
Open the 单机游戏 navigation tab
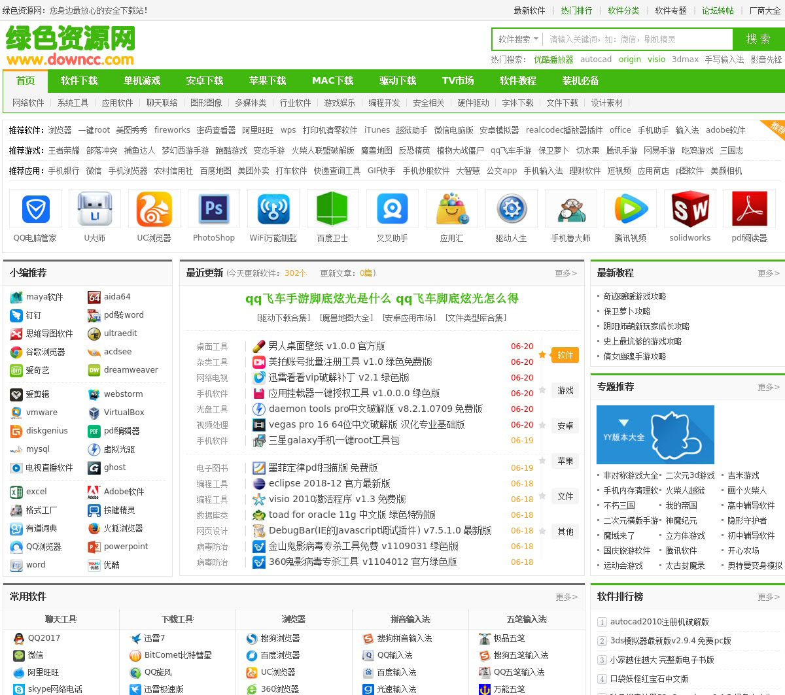(x=142, y=81)
